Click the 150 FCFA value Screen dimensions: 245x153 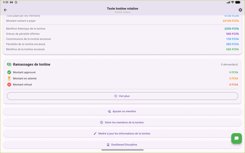pyautogui.click(x=232, y=39)
